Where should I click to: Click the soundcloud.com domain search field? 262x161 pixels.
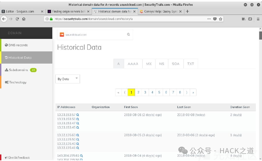[95, 34]
